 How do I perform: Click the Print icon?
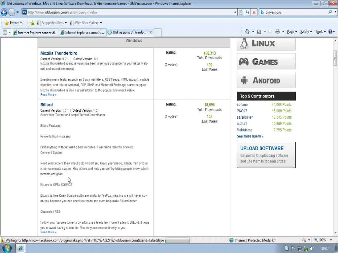277,32
